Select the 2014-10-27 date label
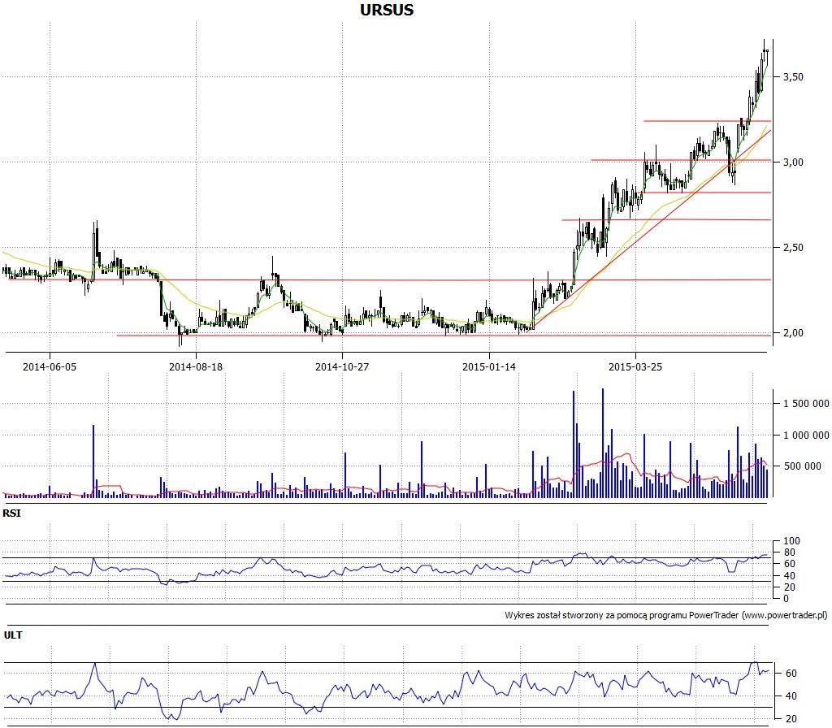The height and width of the screenshot is (728, 832). coord(342,366)
